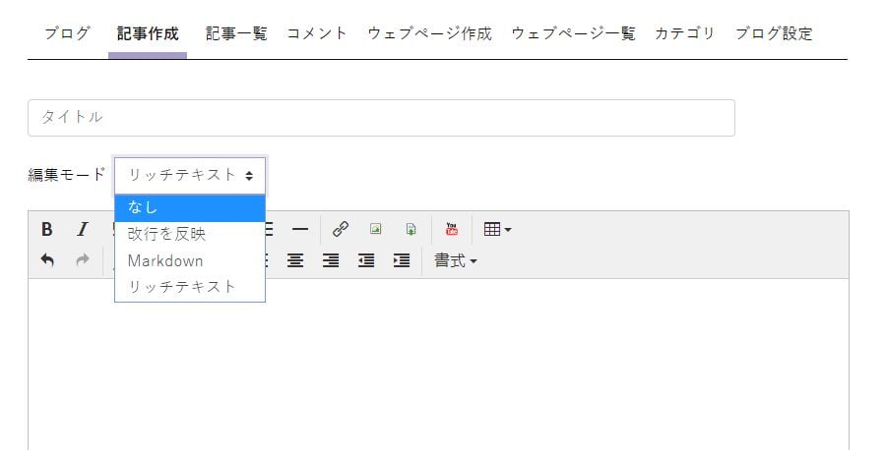
Task: Insert an image with the picture icon
Action: tap(375, 229)
